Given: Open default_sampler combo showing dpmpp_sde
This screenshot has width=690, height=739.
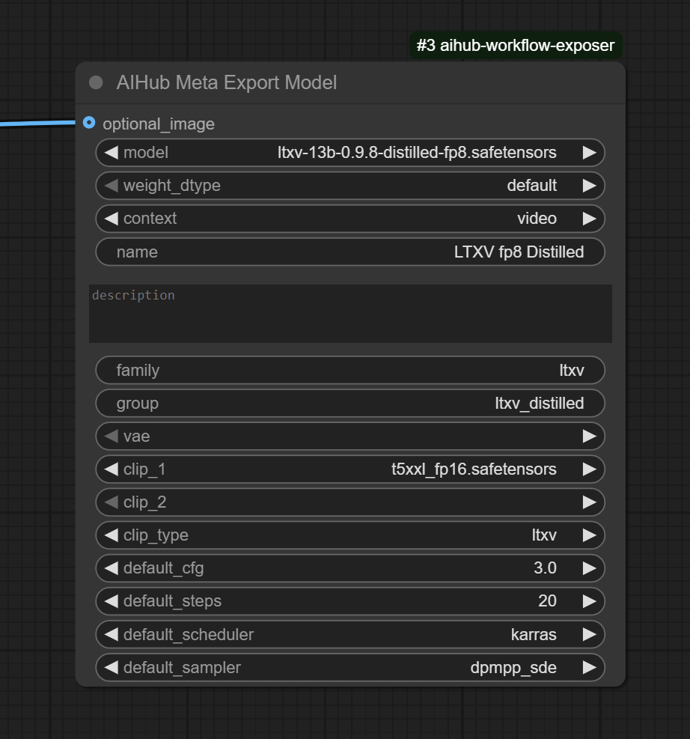Looking at the screenshot, I should coord(350,668).
